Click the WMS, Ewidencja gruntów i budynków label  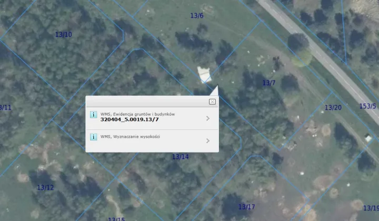(x=137, y=114)
